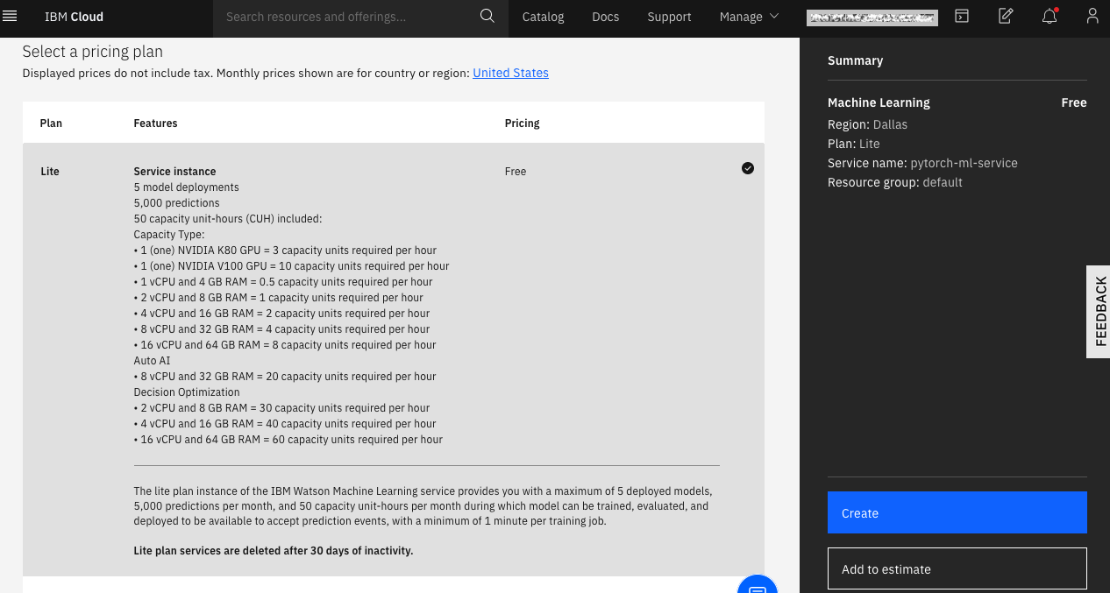
Task: Click '16 vCPU and 64 GB RAM = 60' line
Action: [288, 440]
